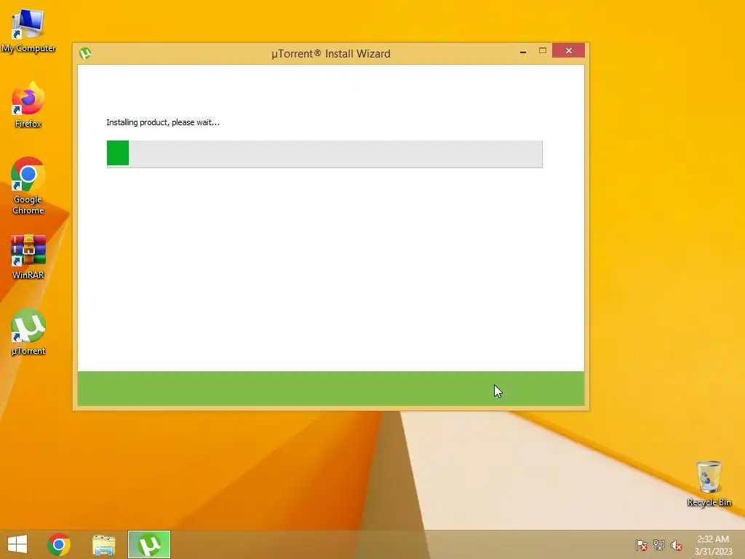Viewport: 745px width, 559px height.
Task: Select the µTorrent desktop shortcut
Action: (28, 332)
